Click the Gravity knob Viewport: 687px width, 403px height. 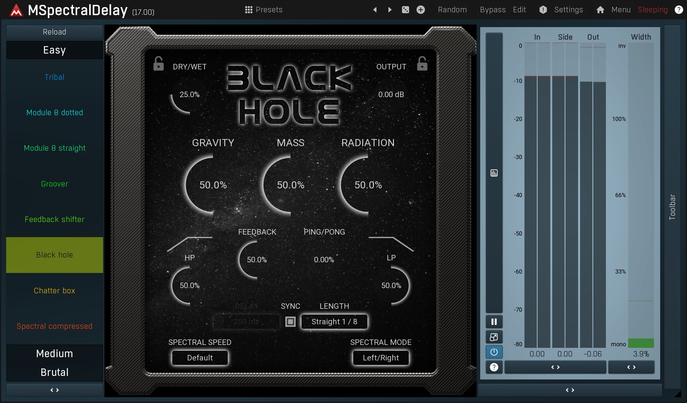[213, 185]
